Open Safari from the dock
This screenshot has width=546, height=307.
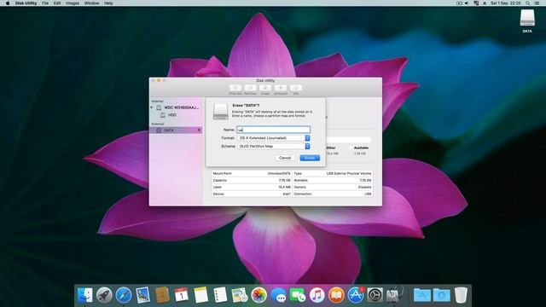pos(124,295)
